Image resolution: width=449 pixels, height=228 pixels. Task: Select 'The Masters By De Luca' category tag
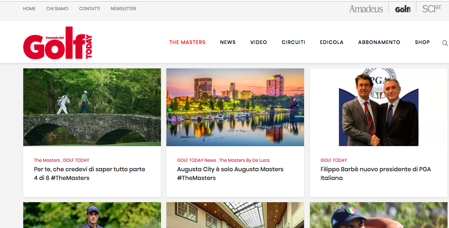pyautogui.click(x=244, y=160)
